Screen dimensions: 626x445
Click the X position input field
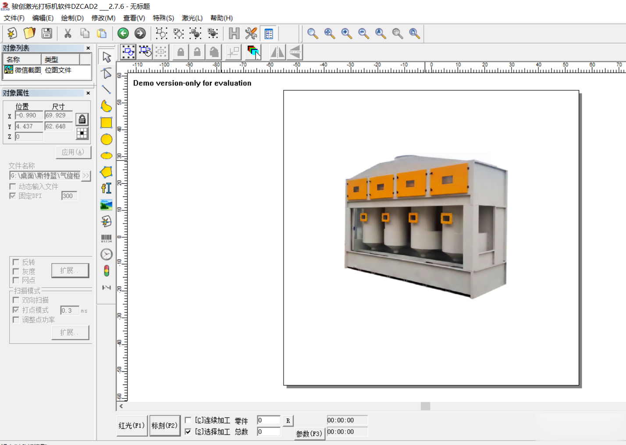(x=29, y=115)
